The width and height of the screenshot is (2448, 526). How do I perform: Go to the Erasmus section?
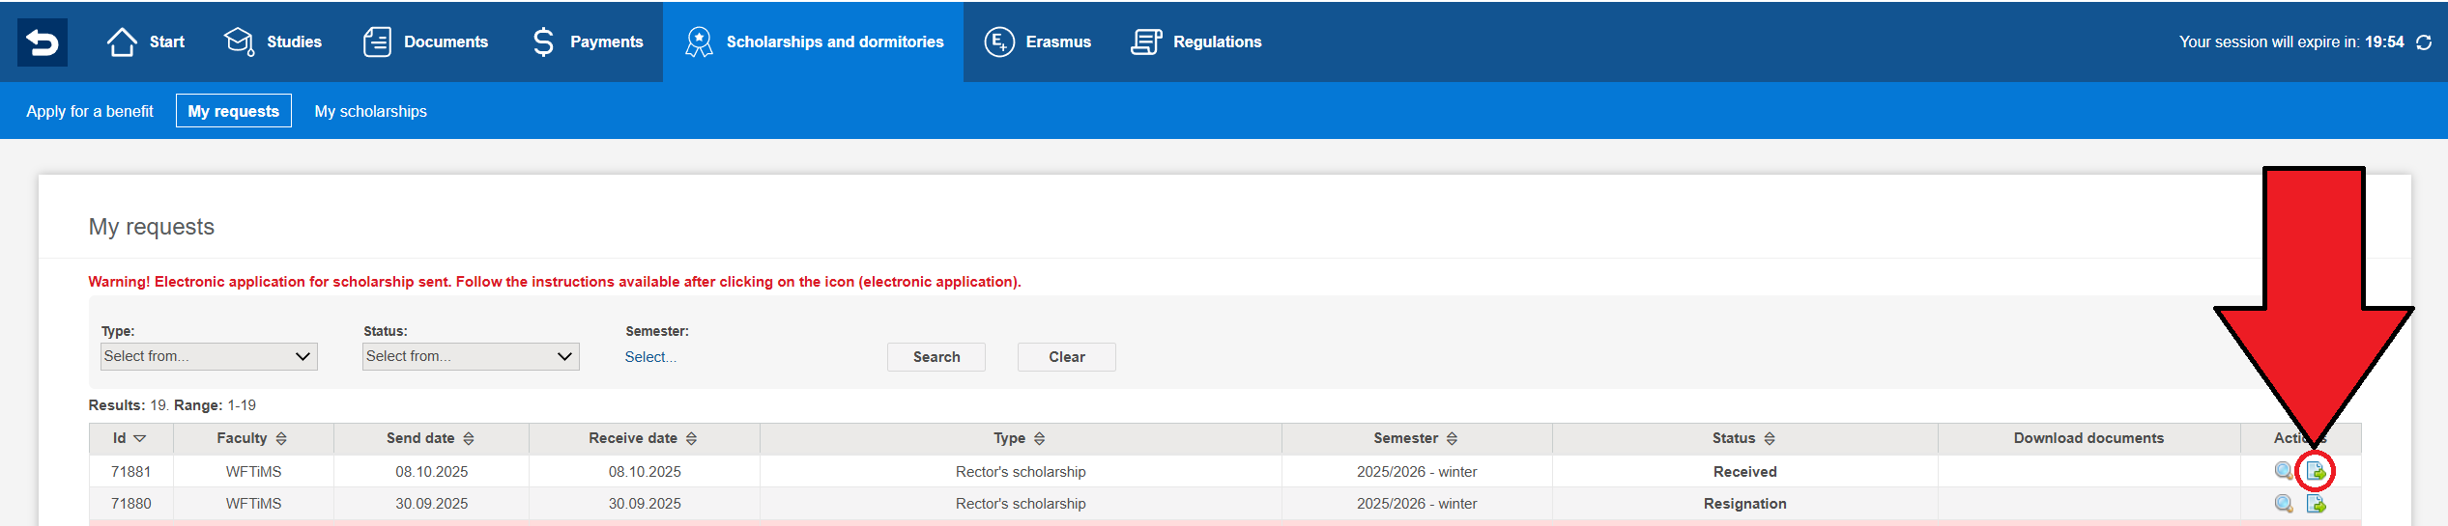pyautogui.click(x=1038, y=42)
